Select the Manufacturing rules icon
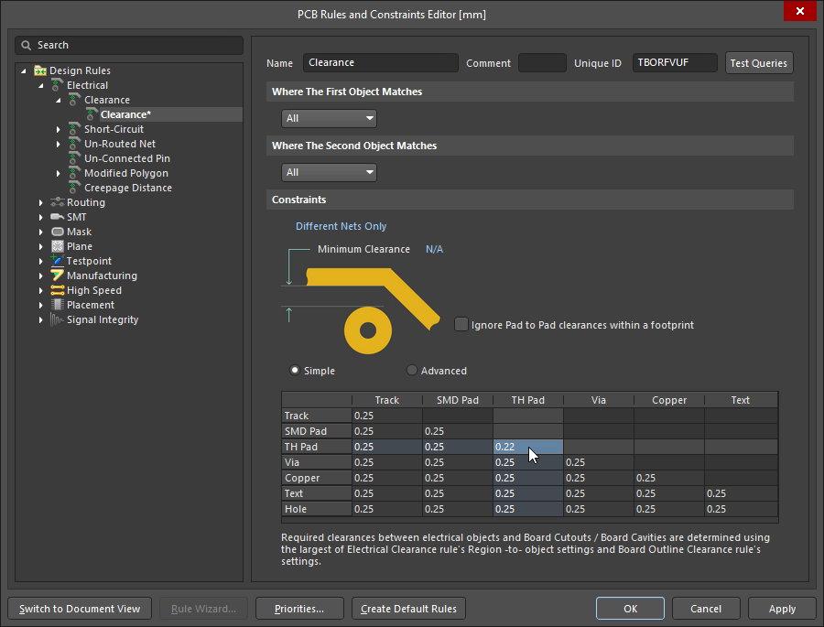Image resolution: width=824 pixels, height=627 pixels. pyautogui.click(x=55, y=276)
